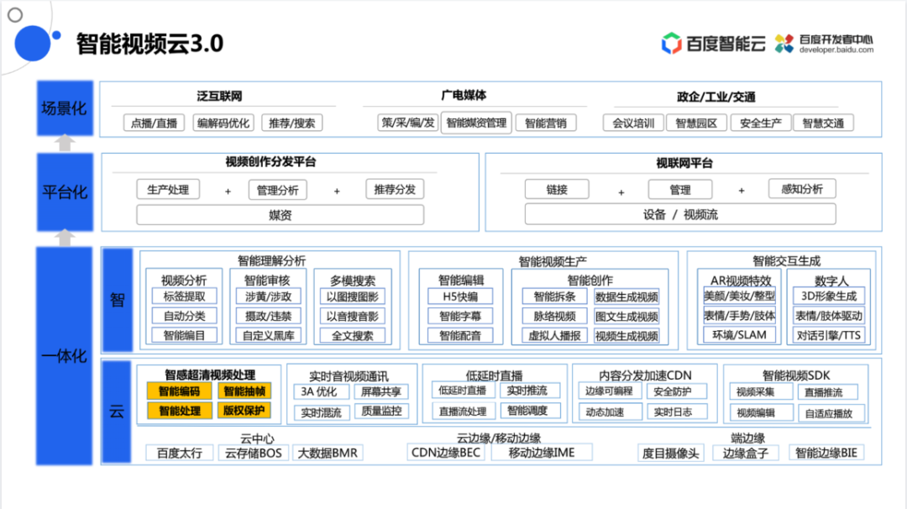907x509 pixels.
Task: Click the 链接 box
Action: pyautogui.click(x=557, y=189)
